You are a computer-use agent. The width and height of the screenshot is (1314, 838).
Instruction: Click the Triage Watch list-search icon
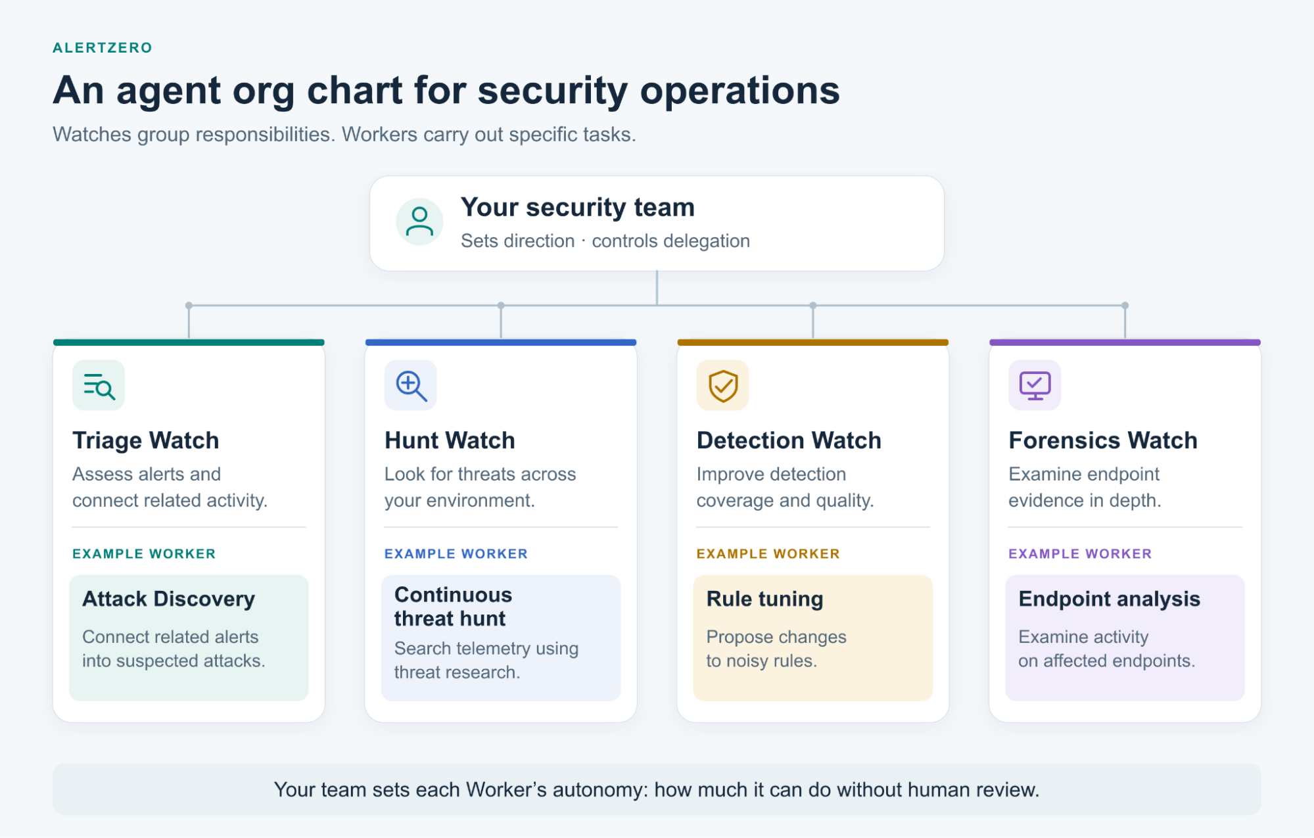(x=99, y=385)
